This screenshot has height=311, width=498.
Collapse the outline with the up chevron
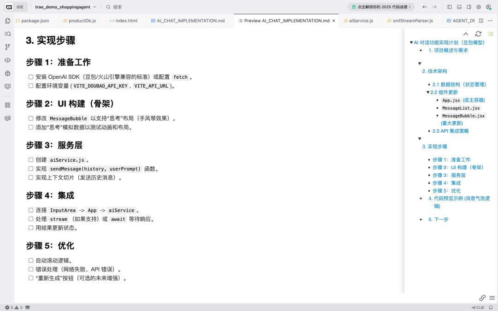coord(466,34)
